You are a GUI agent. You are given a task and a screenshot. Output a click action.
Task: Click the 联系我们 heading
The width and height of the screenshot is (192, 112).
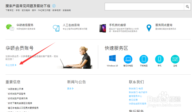tap(136, 82)
